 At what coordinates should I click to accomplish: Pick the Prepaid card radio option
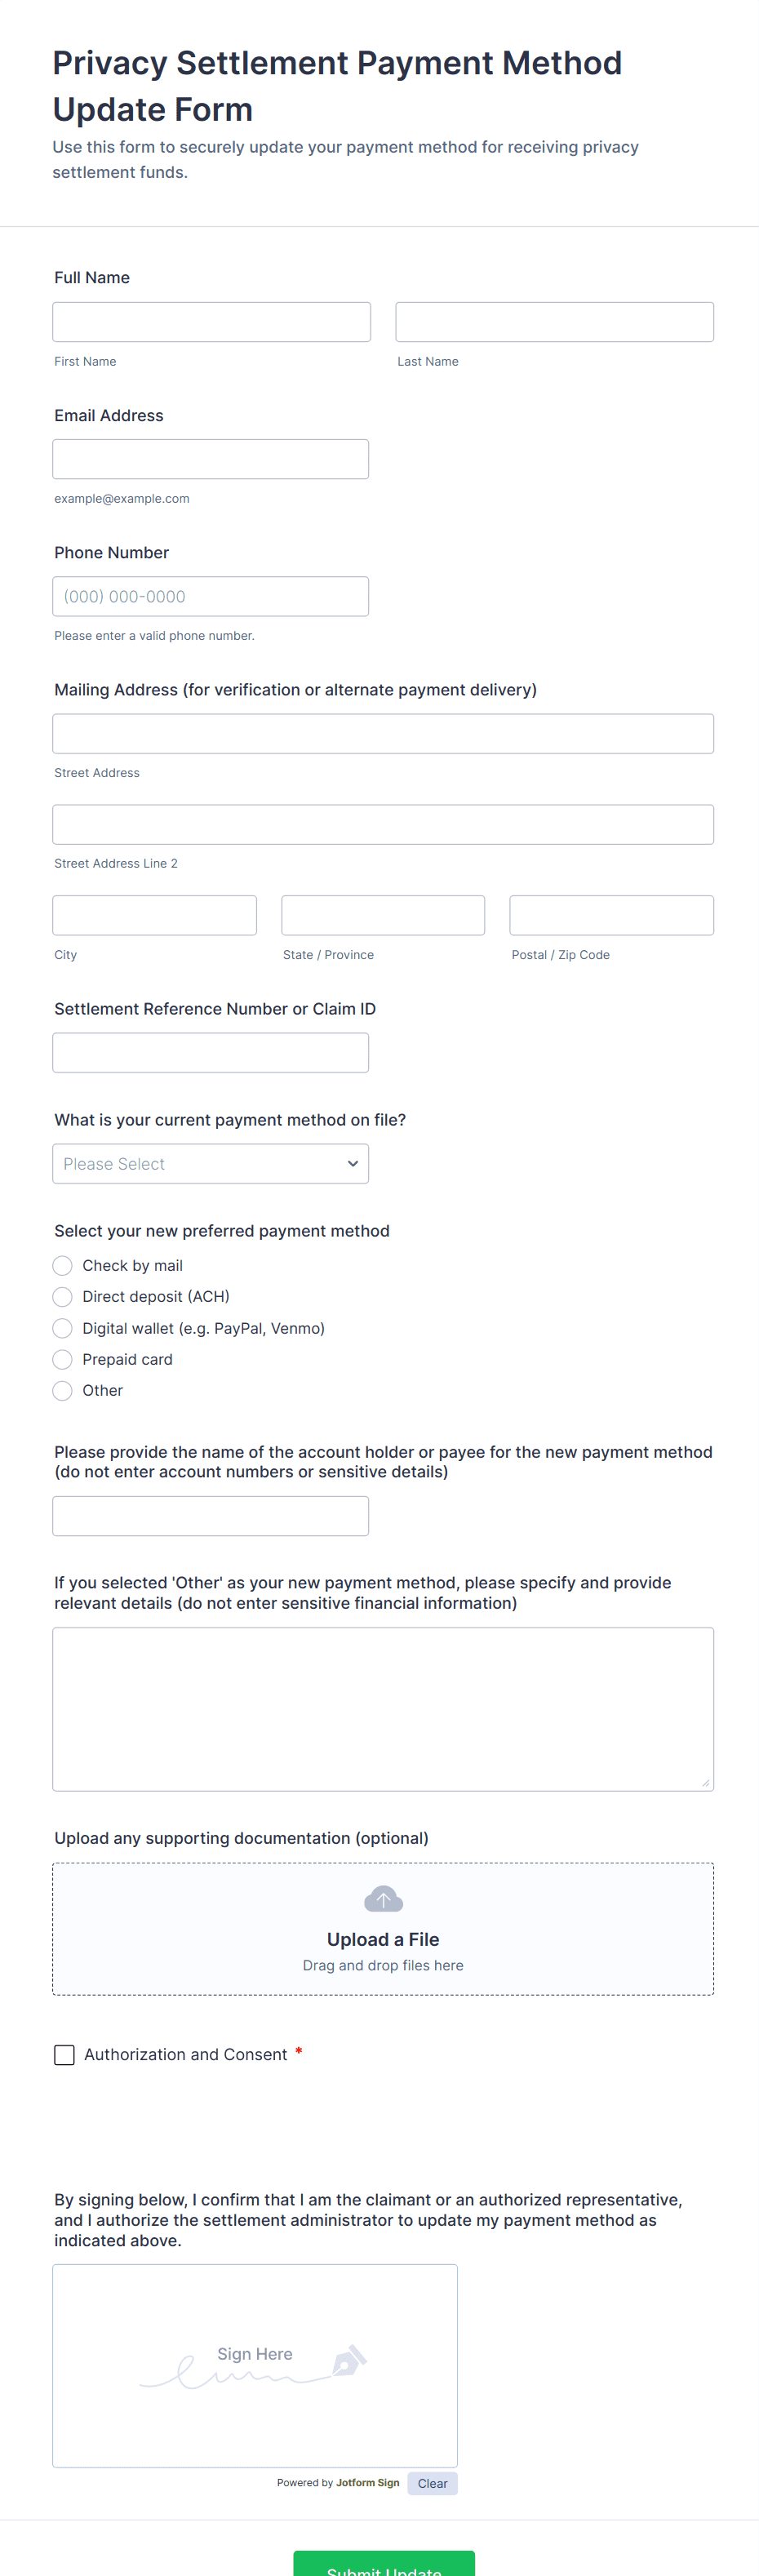(x=63, y=1359)
